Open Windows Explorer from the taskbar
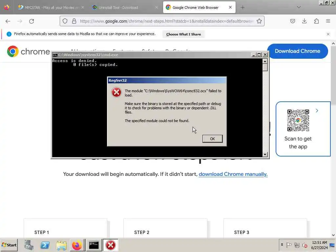Image resolution: width=336 pixels, height=252 pixels. coord(61,245)
